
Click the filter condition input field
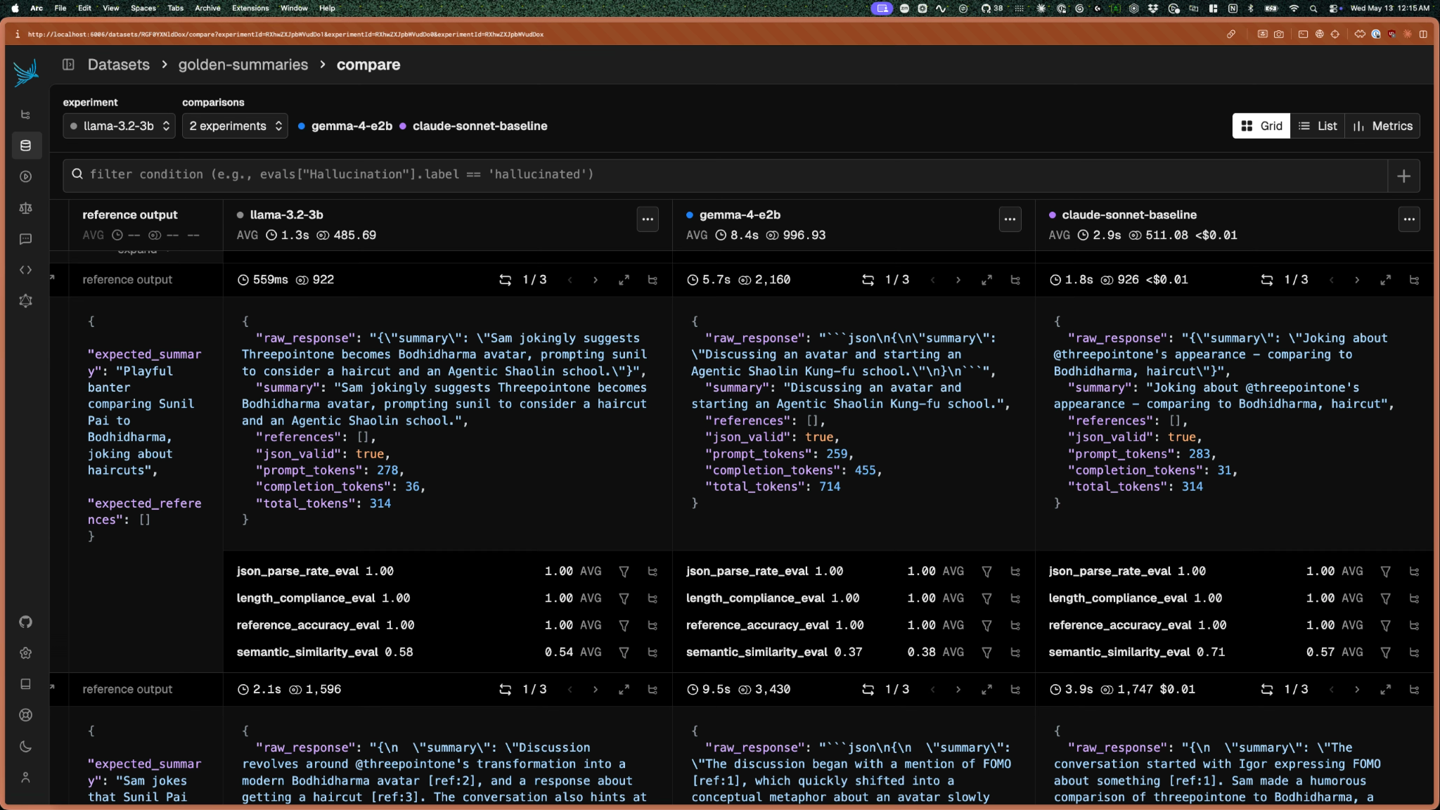(x=725, y=175)
